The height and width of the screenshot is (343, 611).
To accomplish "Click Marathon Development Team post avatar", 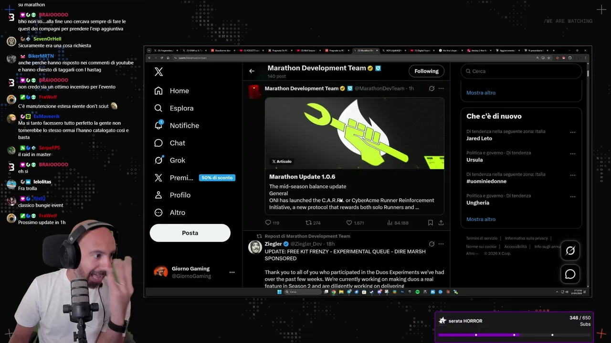I will click(x=255, y=91).
